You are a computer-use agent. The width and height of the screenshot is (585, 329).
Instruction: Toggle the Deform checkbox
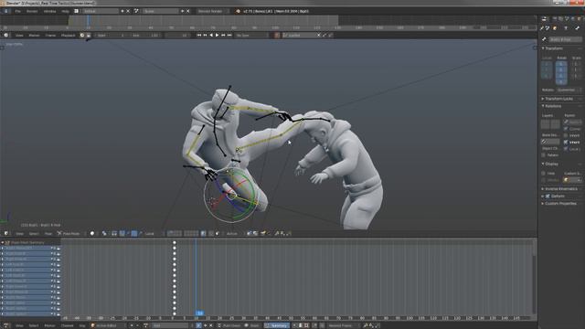point(548,196)
